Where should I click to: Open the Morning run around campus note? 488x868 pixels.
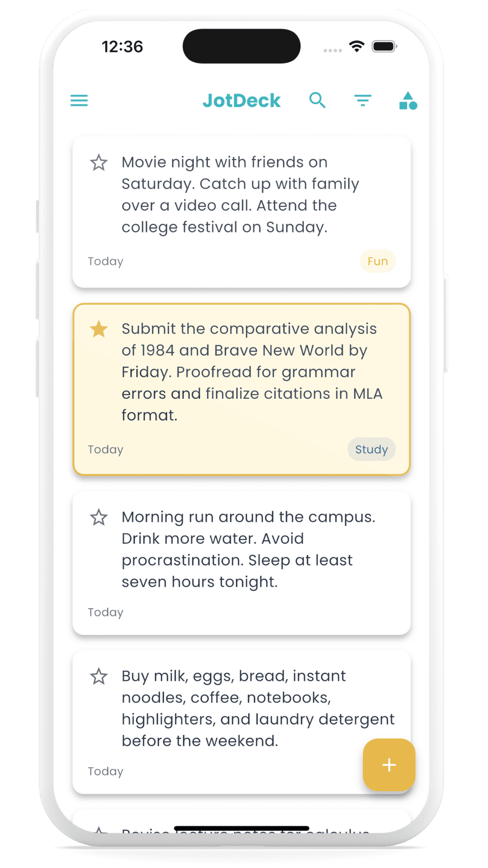(x=242, y=563)
